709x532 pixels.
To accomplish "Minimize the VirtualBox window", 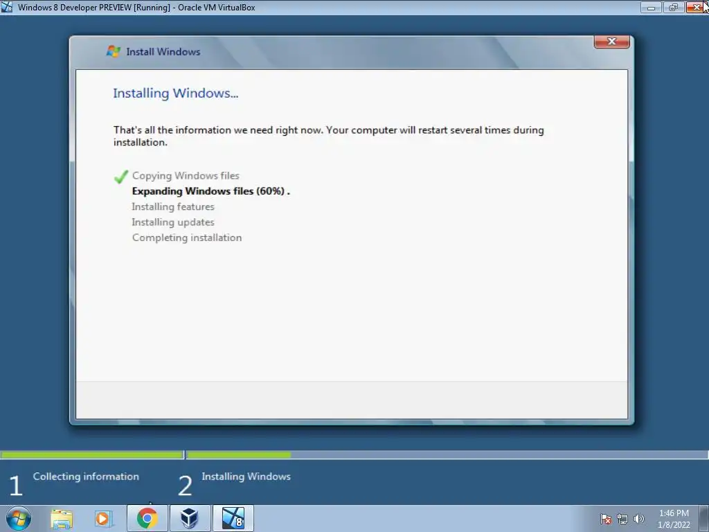I will tap(651, 7).
